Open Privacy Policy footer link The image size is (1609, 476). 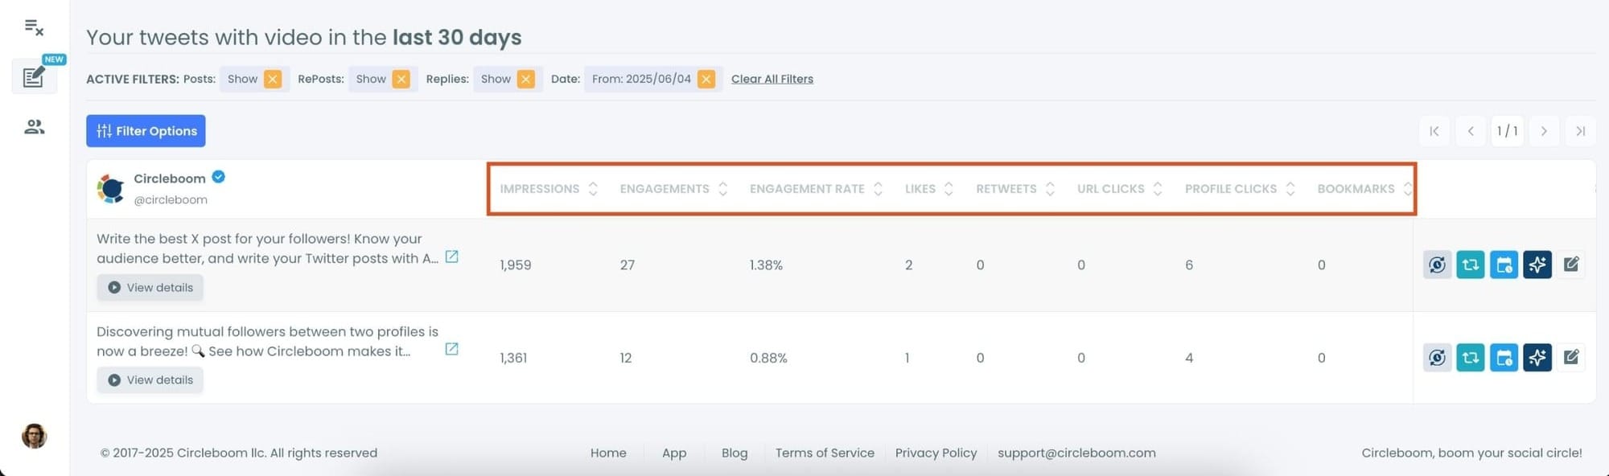pyautogui.click(x=936, y=453)
